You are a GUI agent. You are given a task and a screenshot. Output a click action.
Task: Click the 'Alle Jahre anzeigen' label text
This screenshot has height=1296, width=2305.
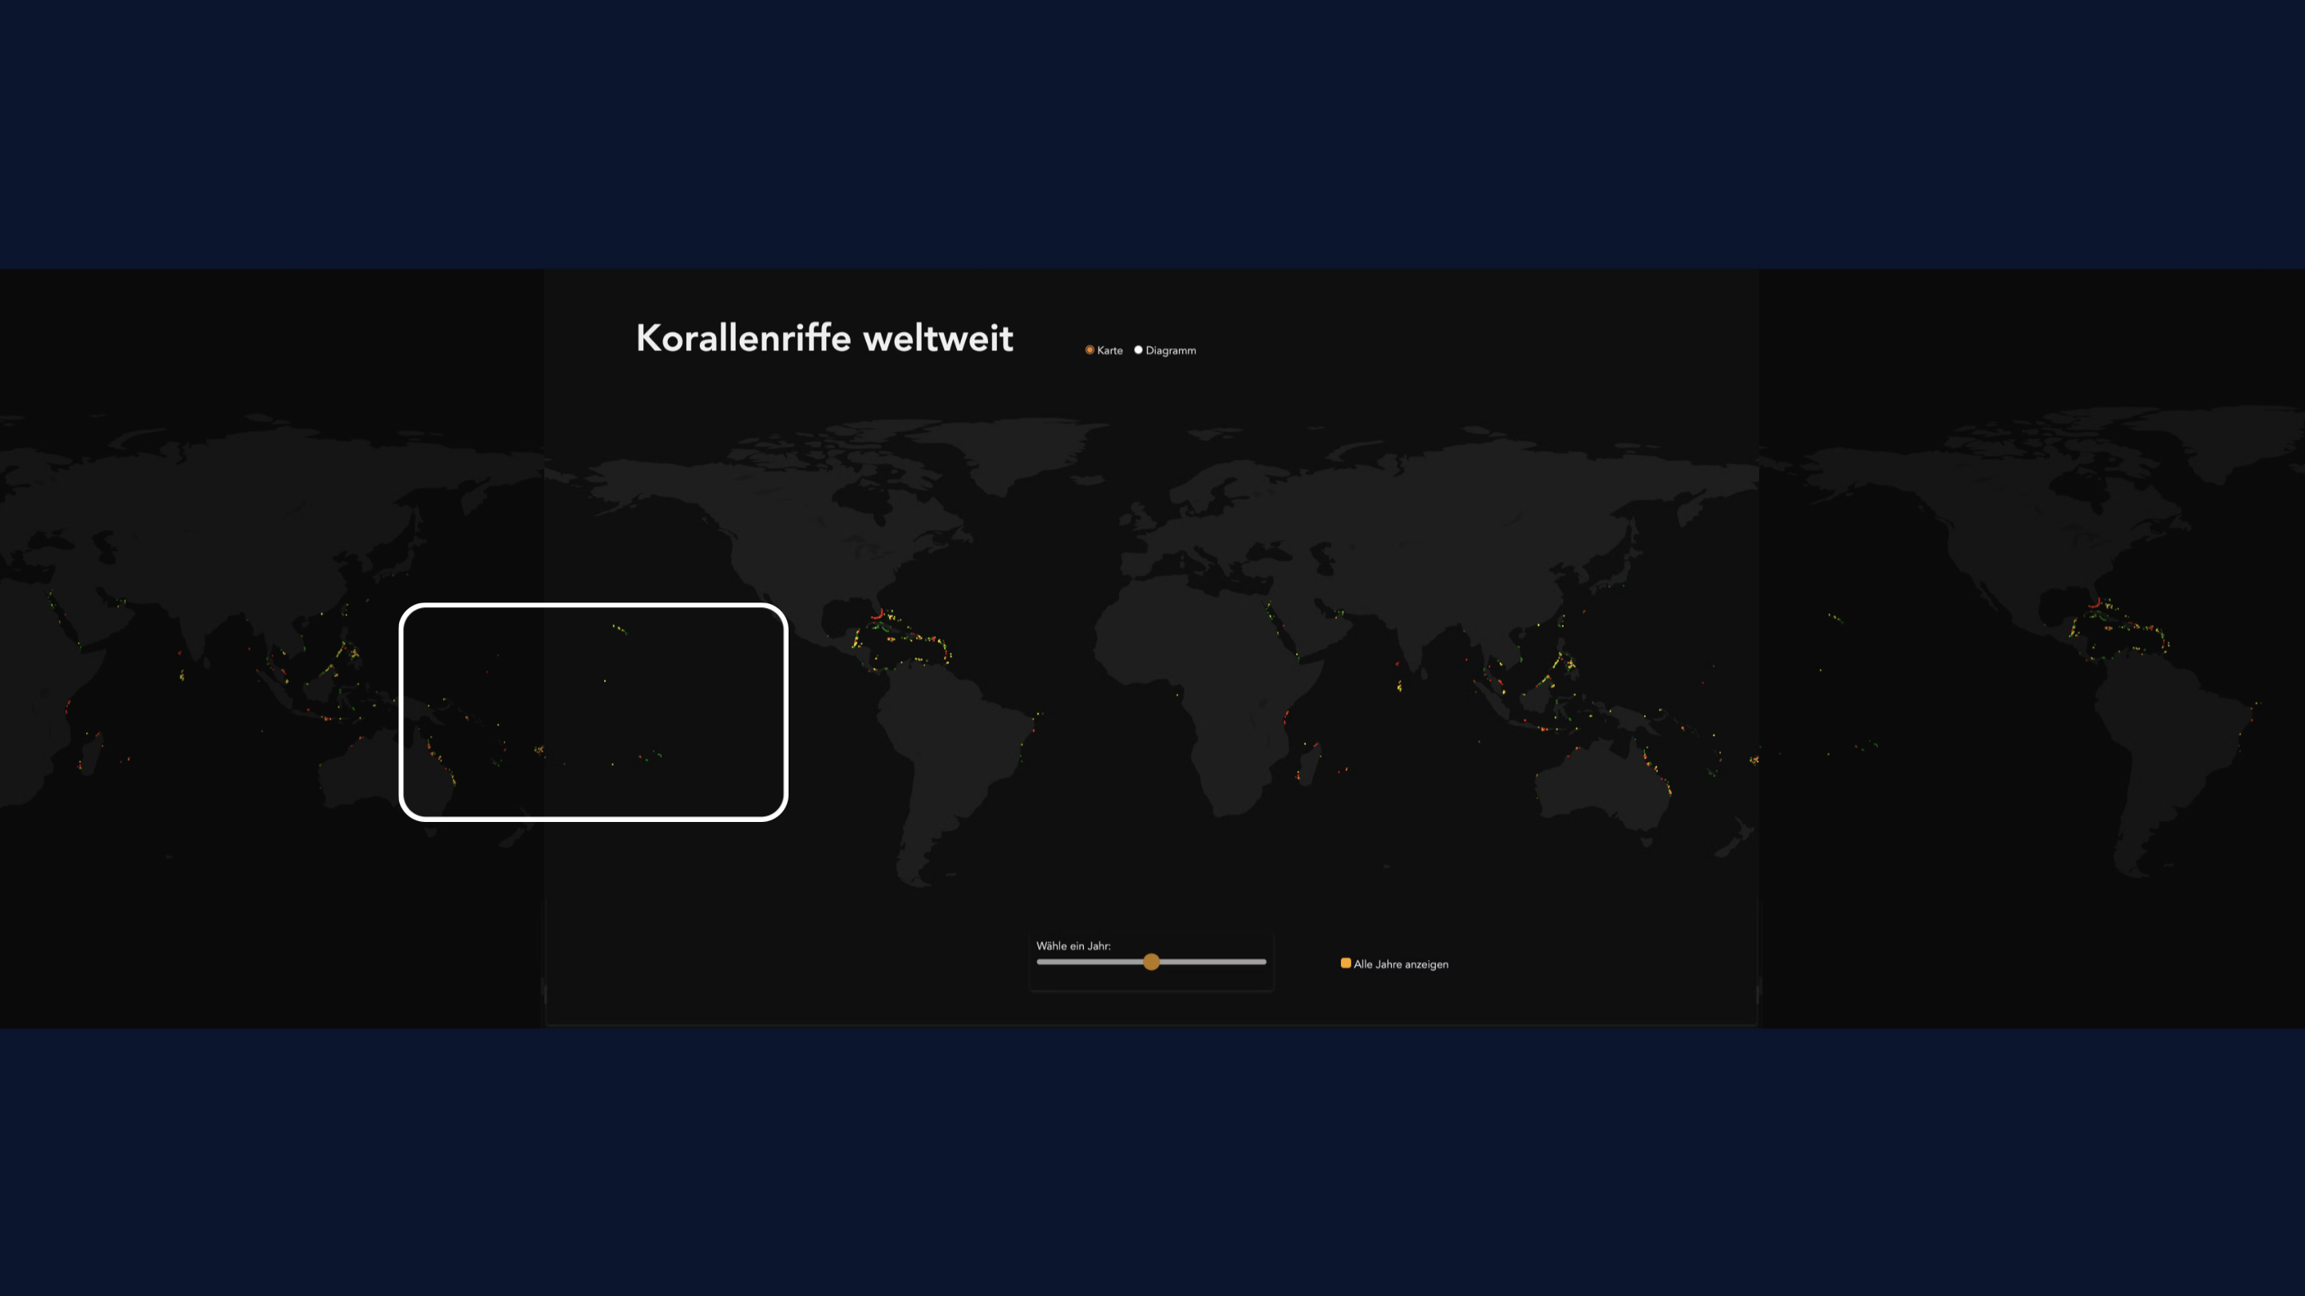pos(1401,964)
